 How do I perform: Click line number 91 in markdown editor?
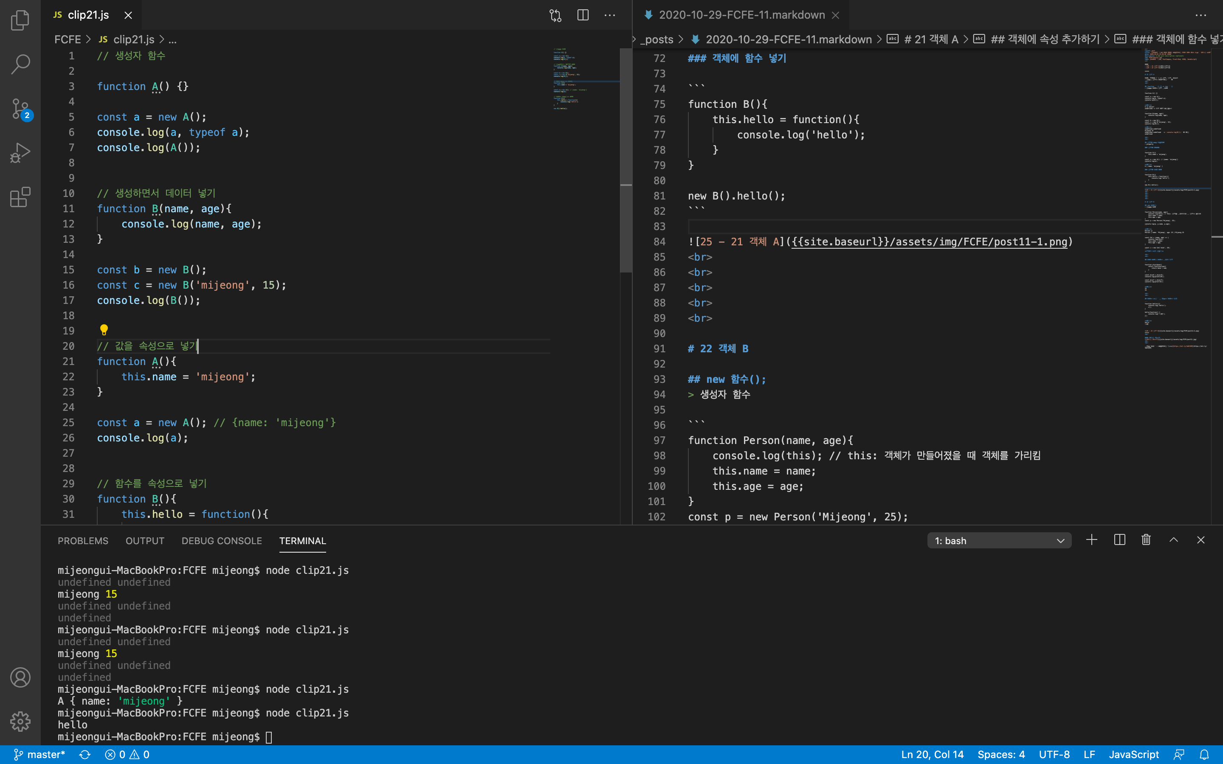[x=659, y=348]
